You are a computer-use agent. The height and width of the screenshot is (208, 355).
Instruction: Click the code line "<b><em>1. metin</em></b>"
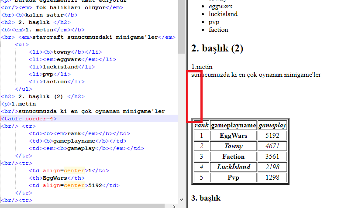[x=43, y=30]
